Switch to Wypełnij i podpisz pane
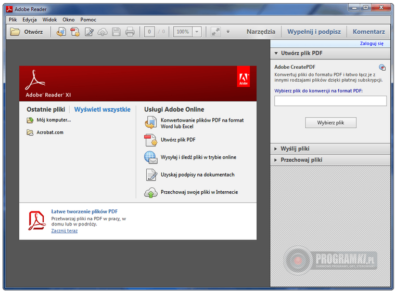 314,32
